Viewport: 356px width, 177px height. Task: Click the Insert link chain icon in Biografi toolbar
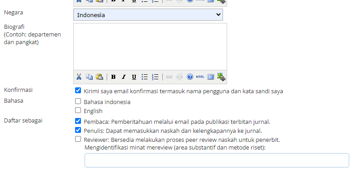169,77
